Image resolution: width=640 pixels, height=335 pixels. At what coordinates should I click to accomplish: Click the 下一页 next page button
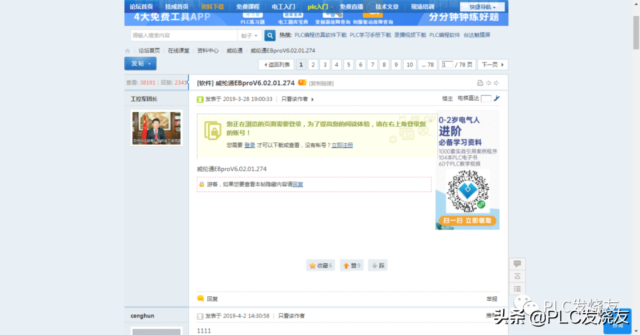tap(492, 65)
